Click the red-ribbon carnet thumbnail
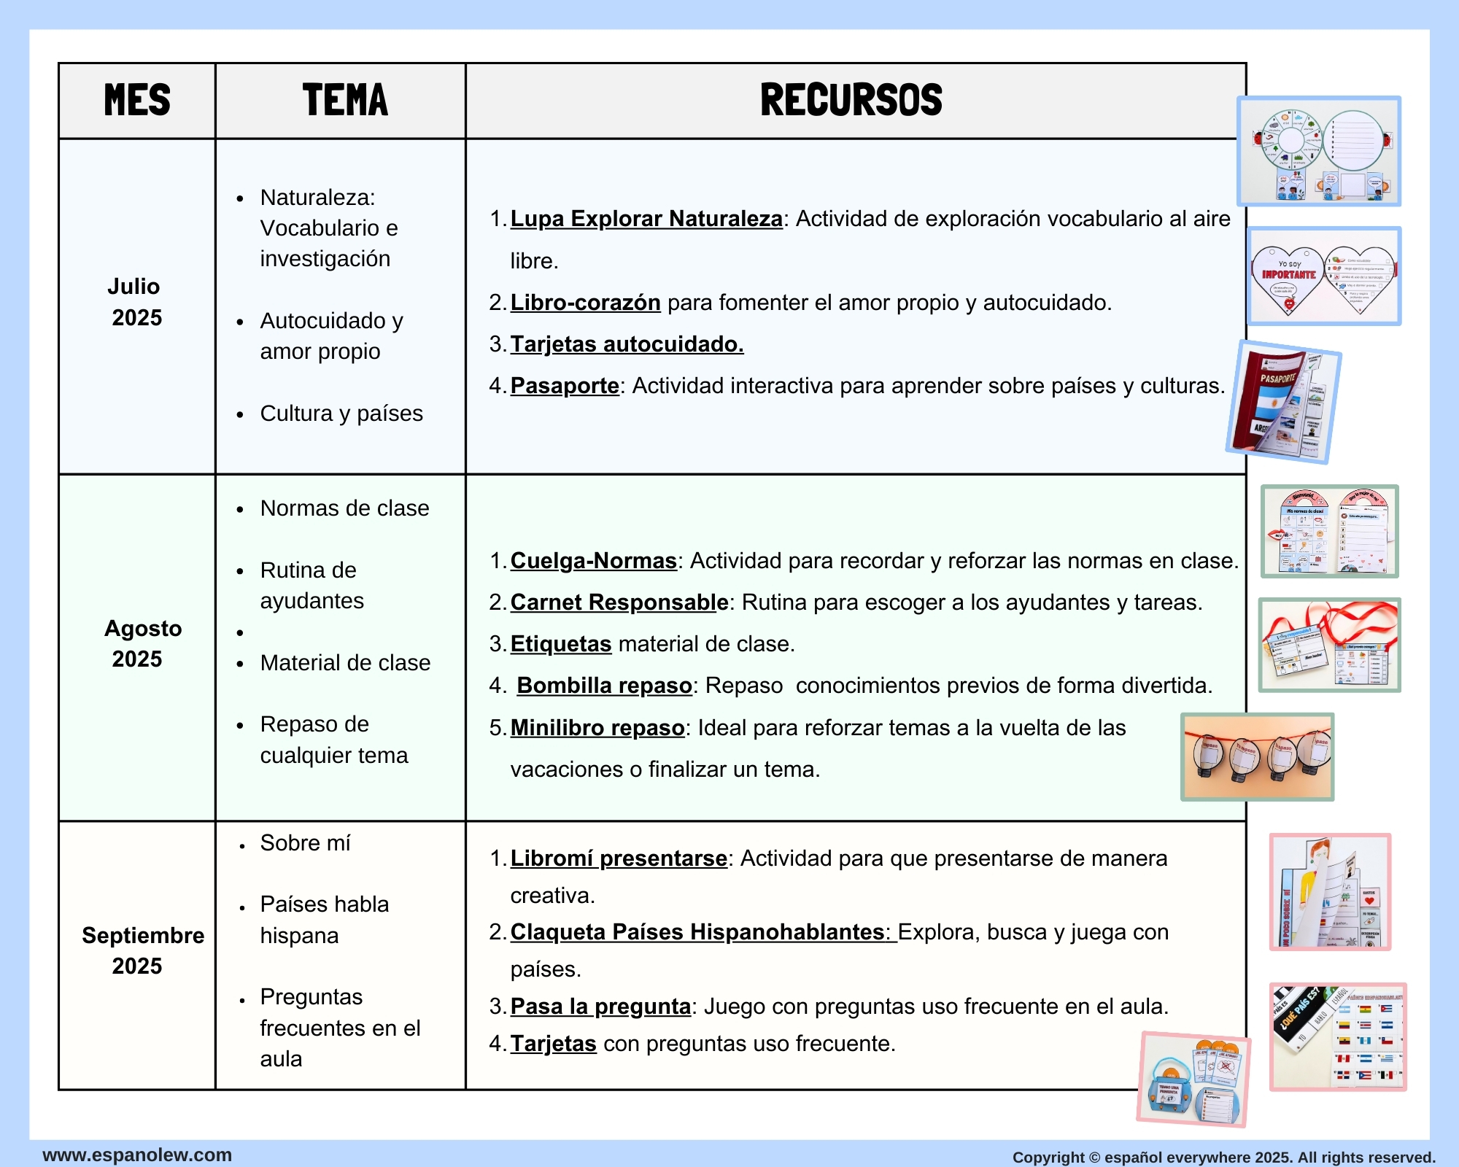The image size is (1459, 1167). [1329, 645]
